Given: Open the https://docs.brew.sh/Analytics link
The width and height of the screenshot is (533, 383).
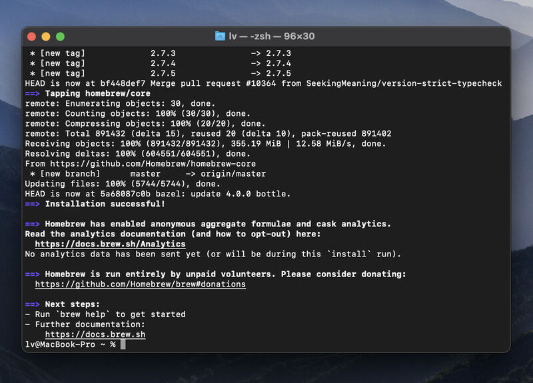Looking at the screenshot, I should pyautogui.click(x=110, y=244).
